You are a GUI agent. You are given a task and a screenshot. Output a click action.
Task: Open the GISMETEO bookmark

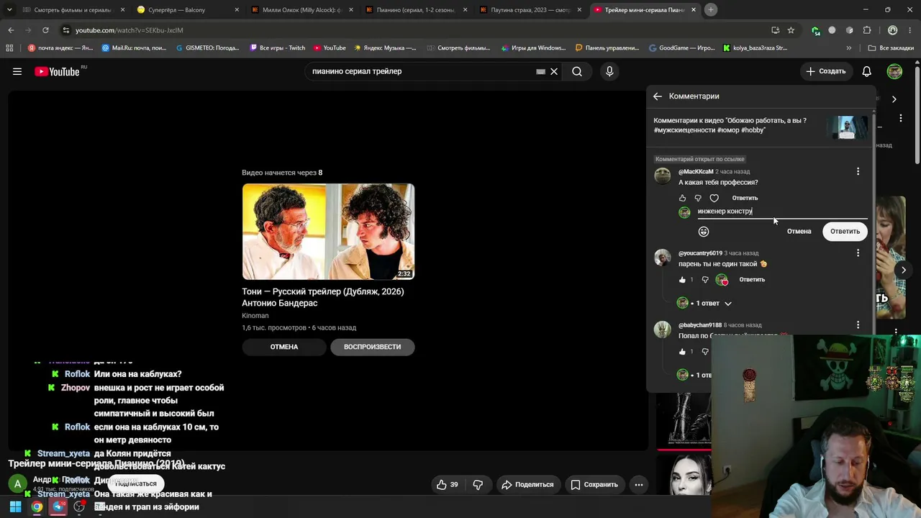click(207, 48)
